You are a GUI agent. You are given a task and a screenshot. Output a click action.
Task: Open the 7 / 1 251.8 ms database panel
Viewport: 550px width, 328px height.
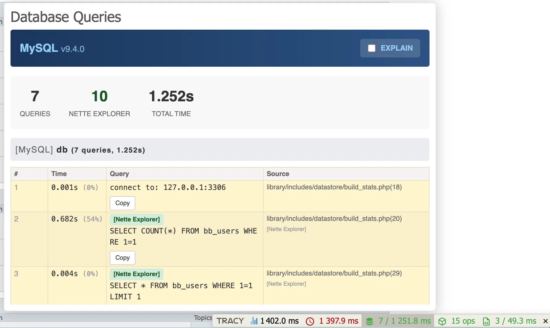click(398, 321)
